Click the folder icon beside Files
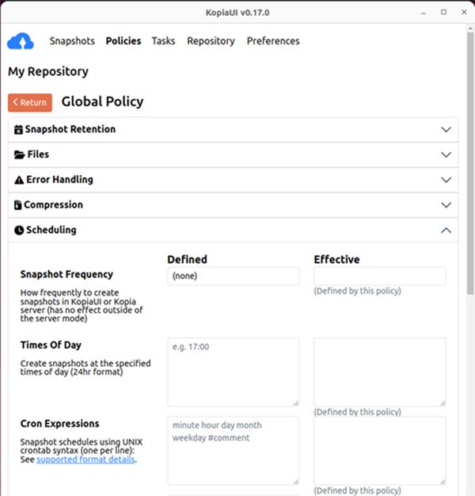The image size is (475, 496). tap(20, 155)
